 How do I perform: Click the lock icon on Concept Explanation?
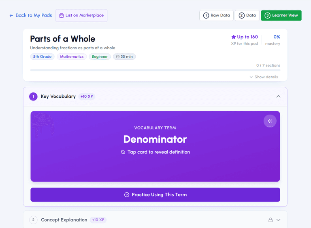[271, 220]
